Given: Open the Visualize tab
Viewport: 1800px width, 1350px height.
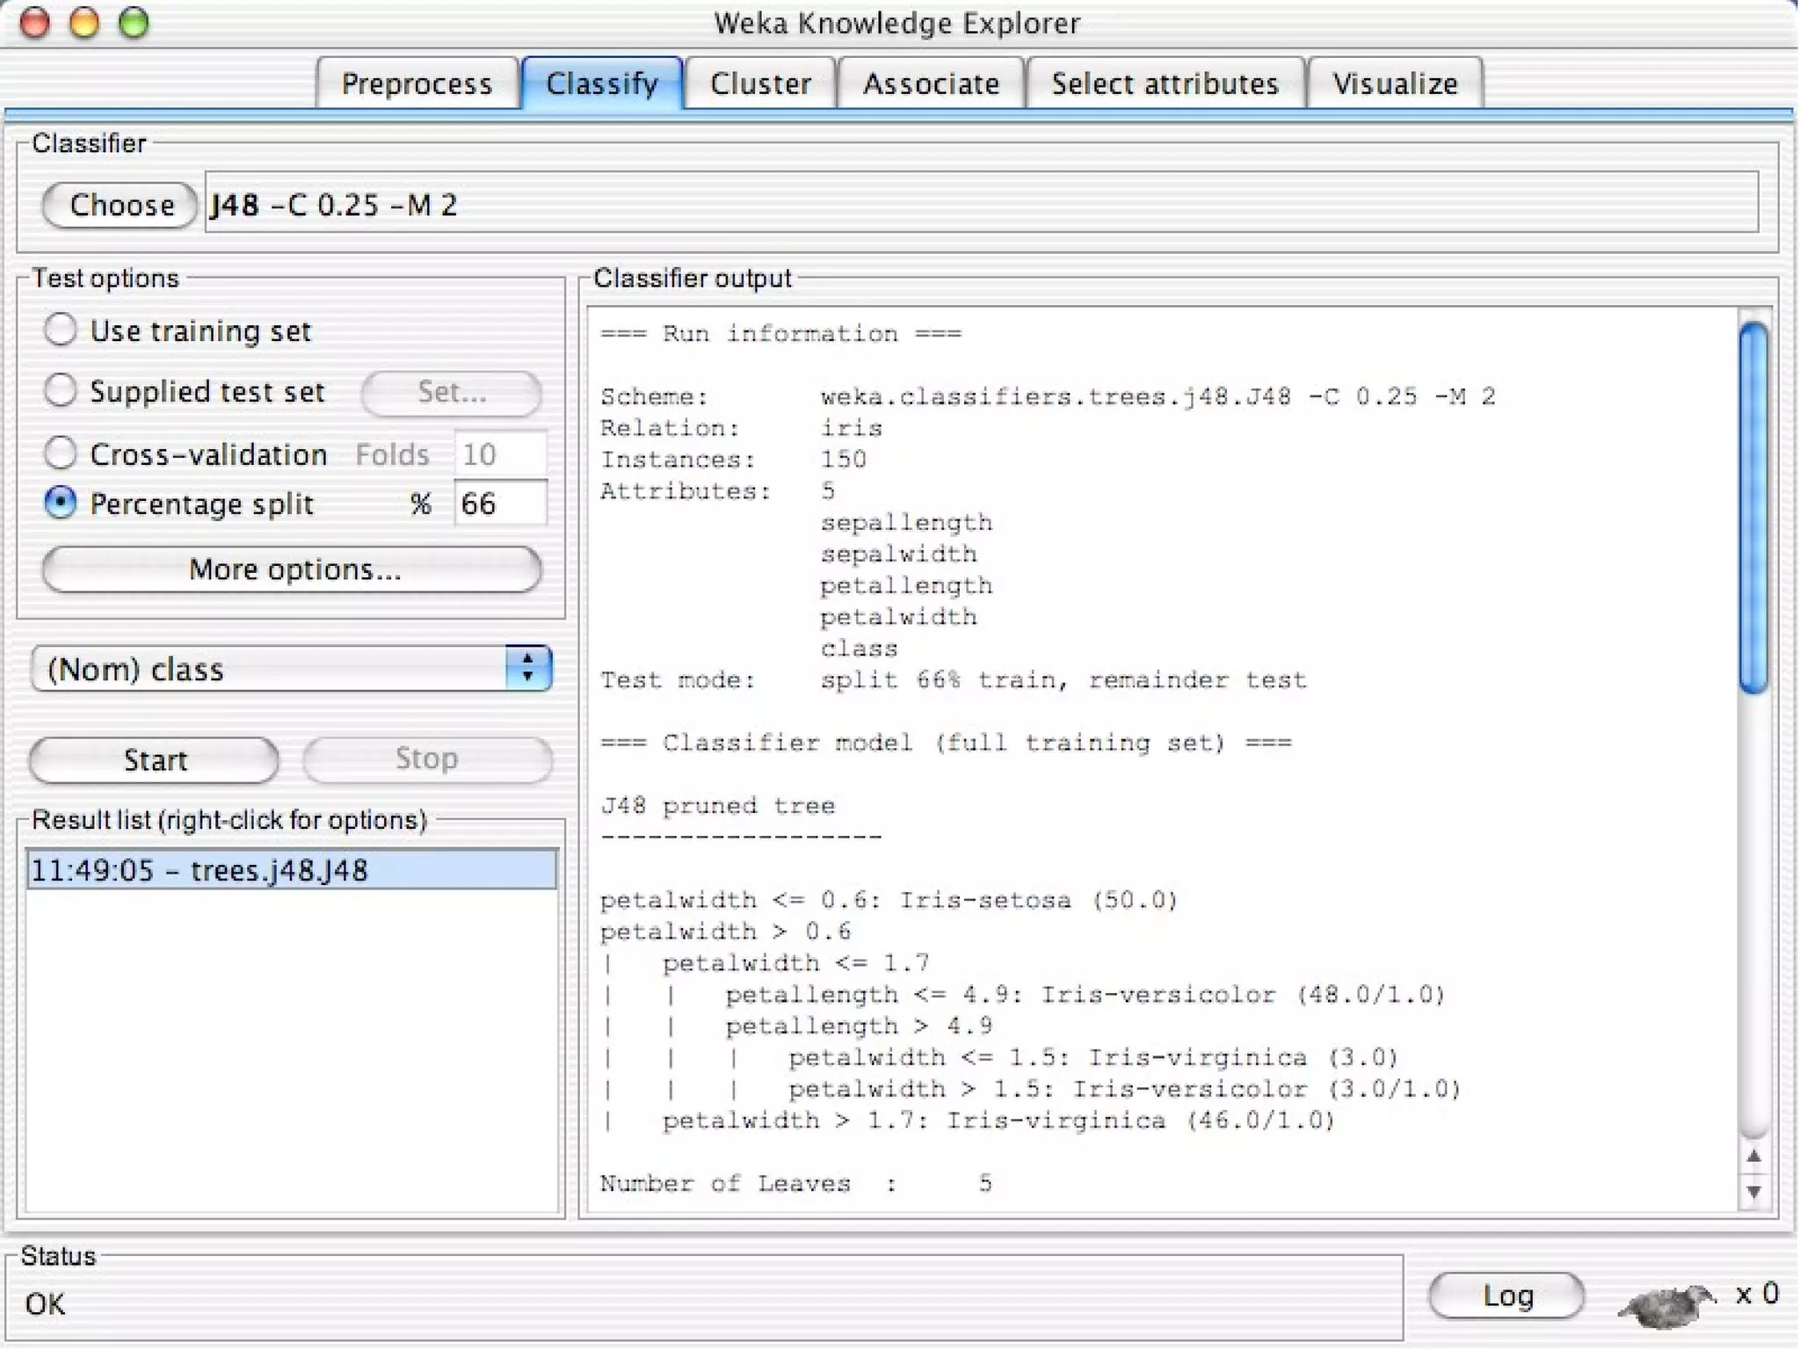Looking at the screenshot, I should (1394, 83).
